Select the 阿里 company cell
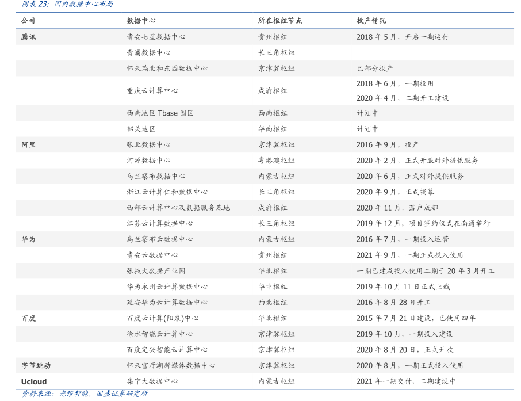521x401 pixels. 28,145
